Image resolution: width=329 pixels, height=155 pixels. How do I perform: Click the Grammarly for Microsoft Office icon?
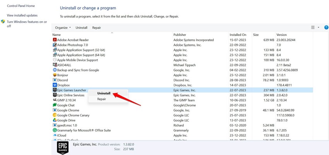(55, 130)
